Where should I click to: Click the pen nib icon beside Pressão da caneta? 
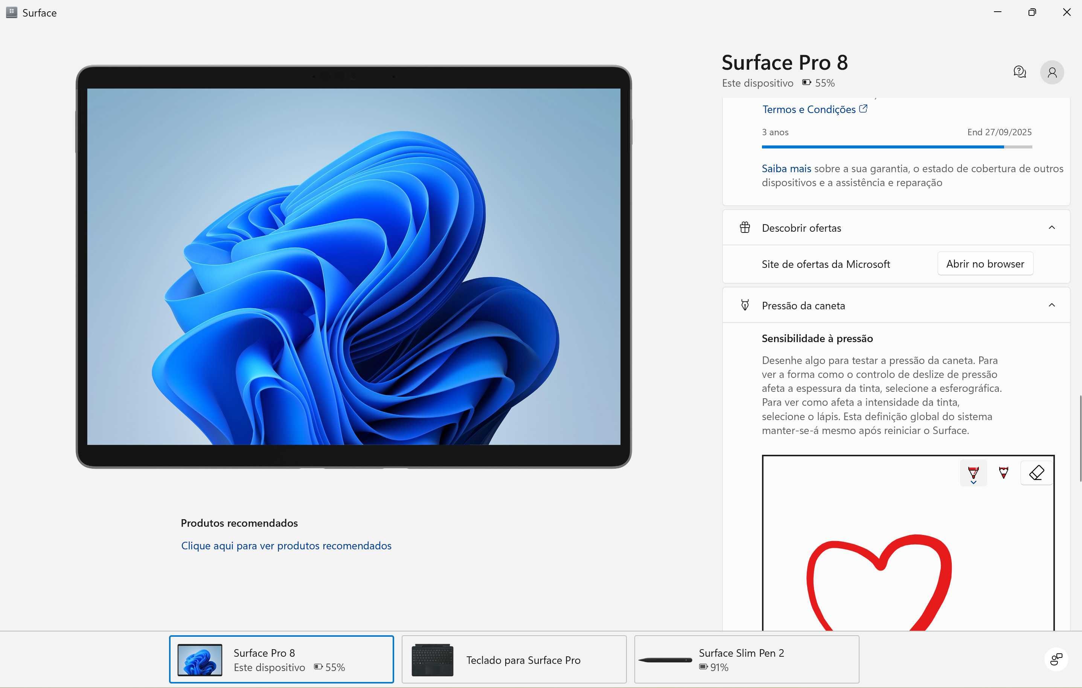coord(745,305)
